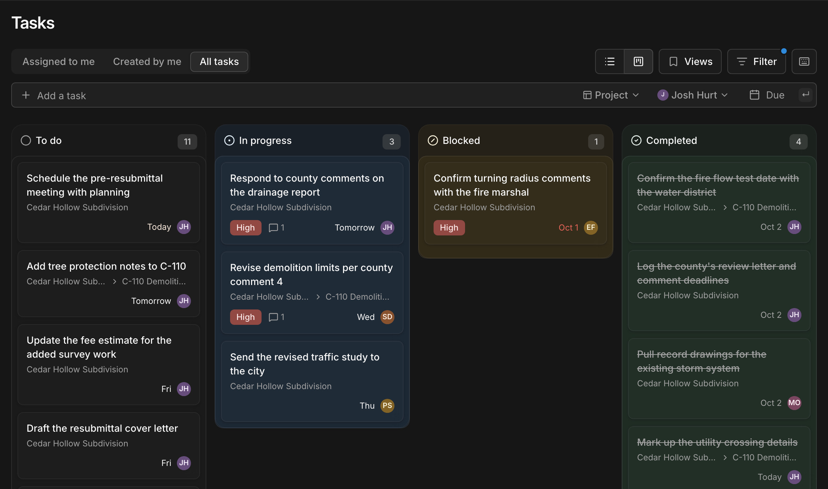Viewport: 828px width, 489px height.
Task: Click JH avatar on tree protection task
Action: pos(184,301)
